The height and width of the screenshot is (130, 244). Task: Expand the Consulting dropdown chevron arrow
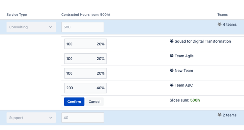pyautogui.click(x=51, y=27)
